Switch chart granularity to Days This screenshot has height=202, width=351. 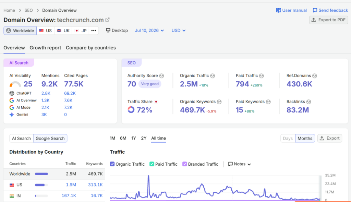pyautogui.click(x=288, y=139)
